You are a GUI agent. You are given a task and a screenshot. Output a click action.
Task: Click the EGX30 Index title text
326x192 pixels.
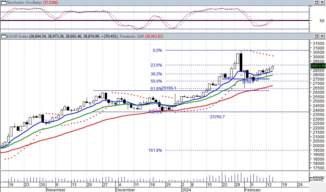18,36
